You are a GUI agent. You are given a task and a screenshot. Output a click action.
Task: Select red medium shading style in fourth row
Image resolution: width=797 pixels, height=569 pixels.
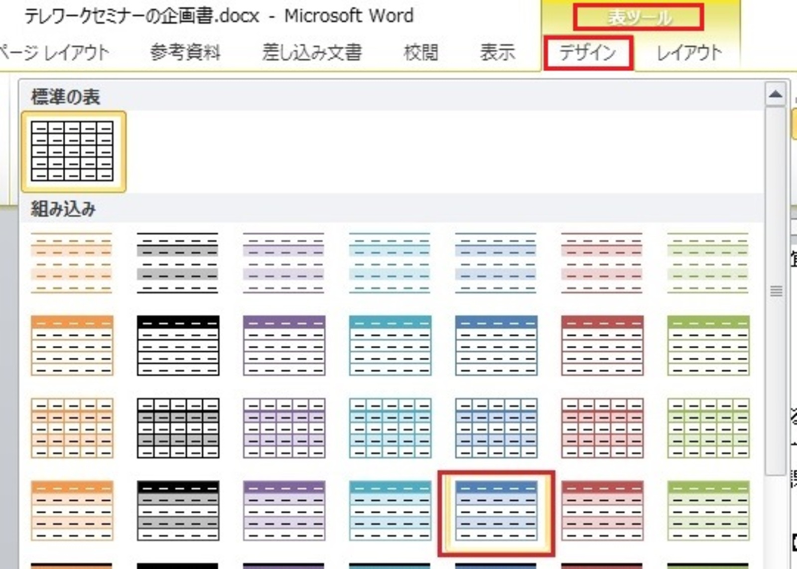pyautogui.click(x=602, y=511)
